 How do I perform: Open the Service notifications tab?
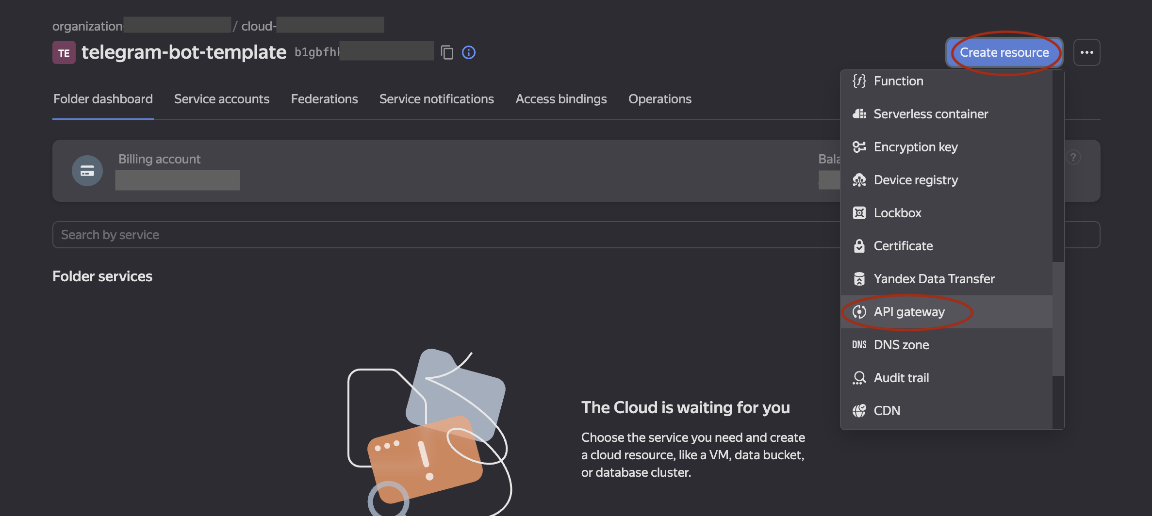(x=436, y=99)
